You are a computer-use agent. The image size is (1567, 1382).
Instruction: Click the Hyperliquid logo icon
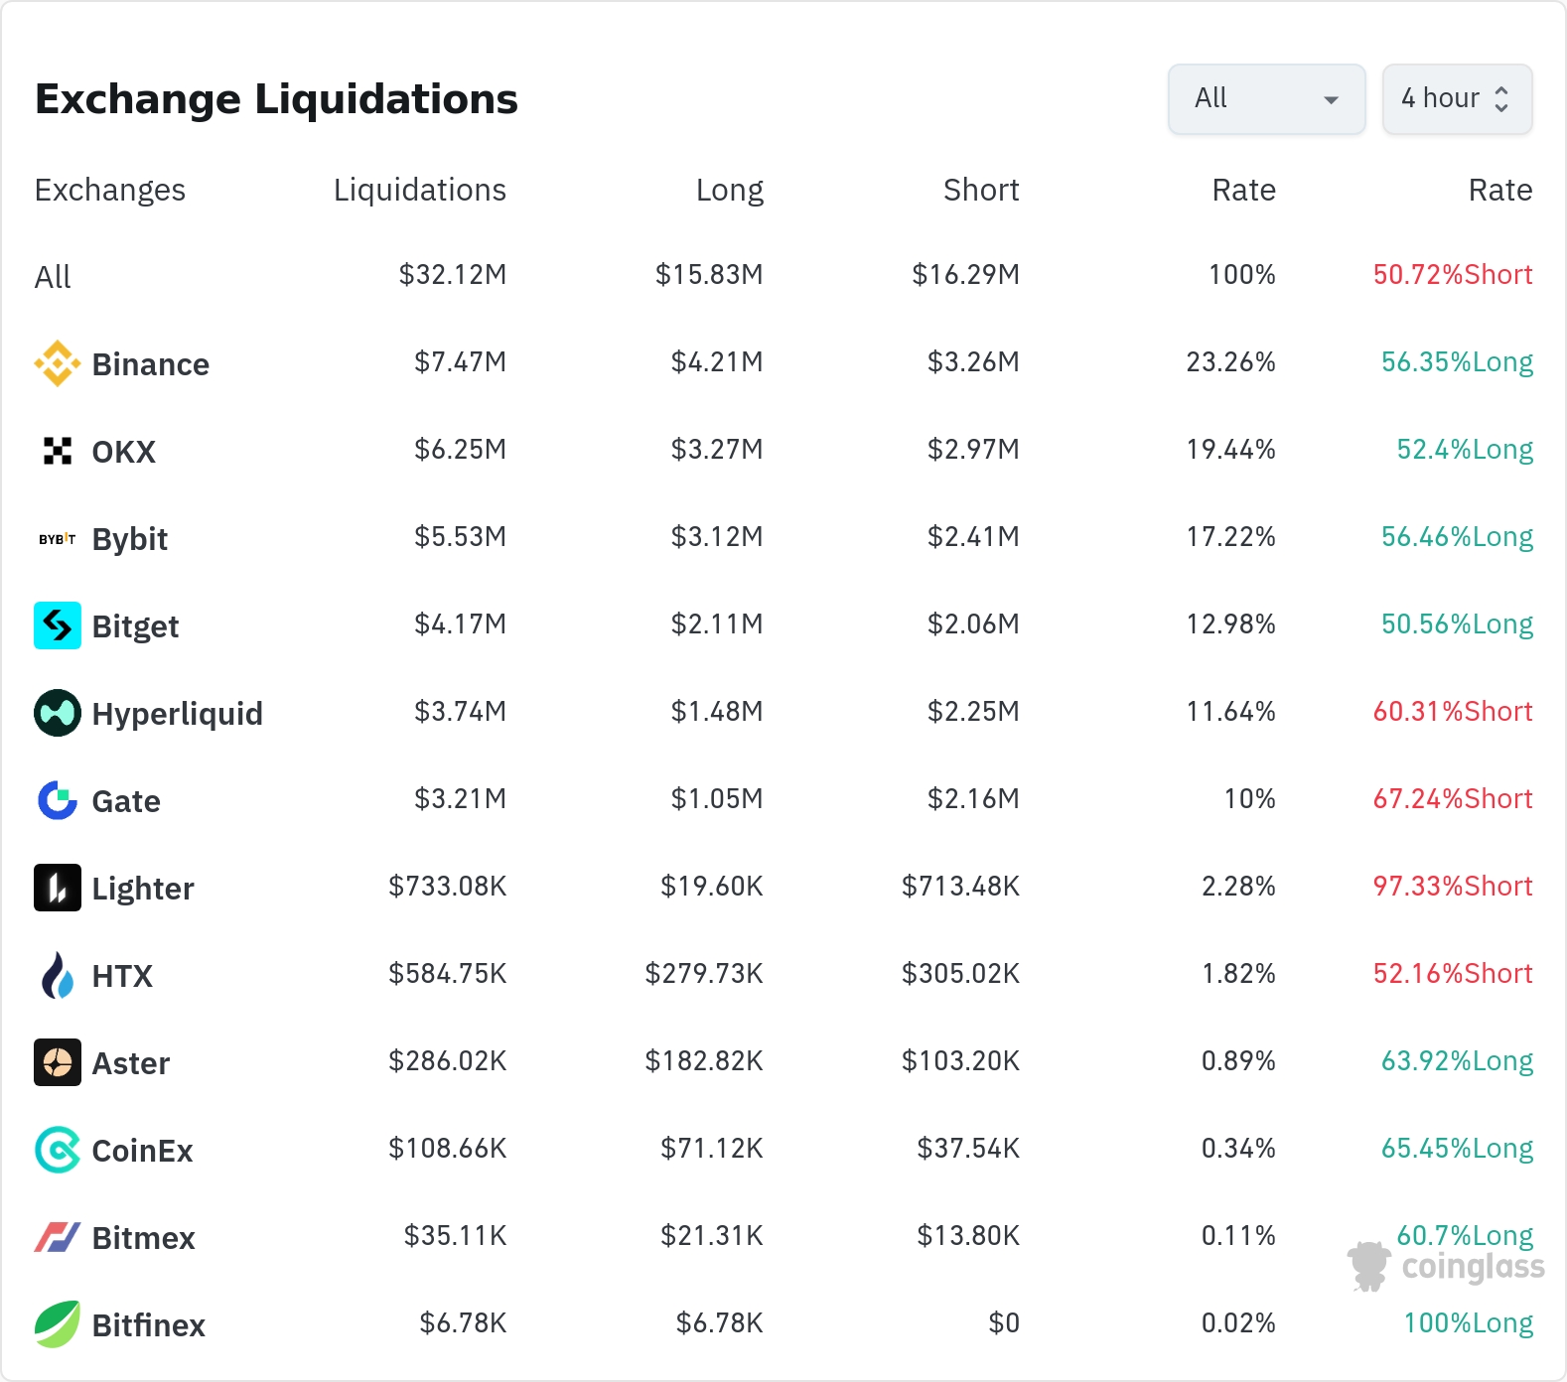click(x=58, y=713)
